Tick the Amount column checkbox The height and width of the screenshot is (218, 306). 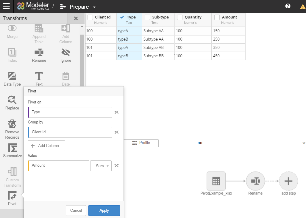pos(217,17)
